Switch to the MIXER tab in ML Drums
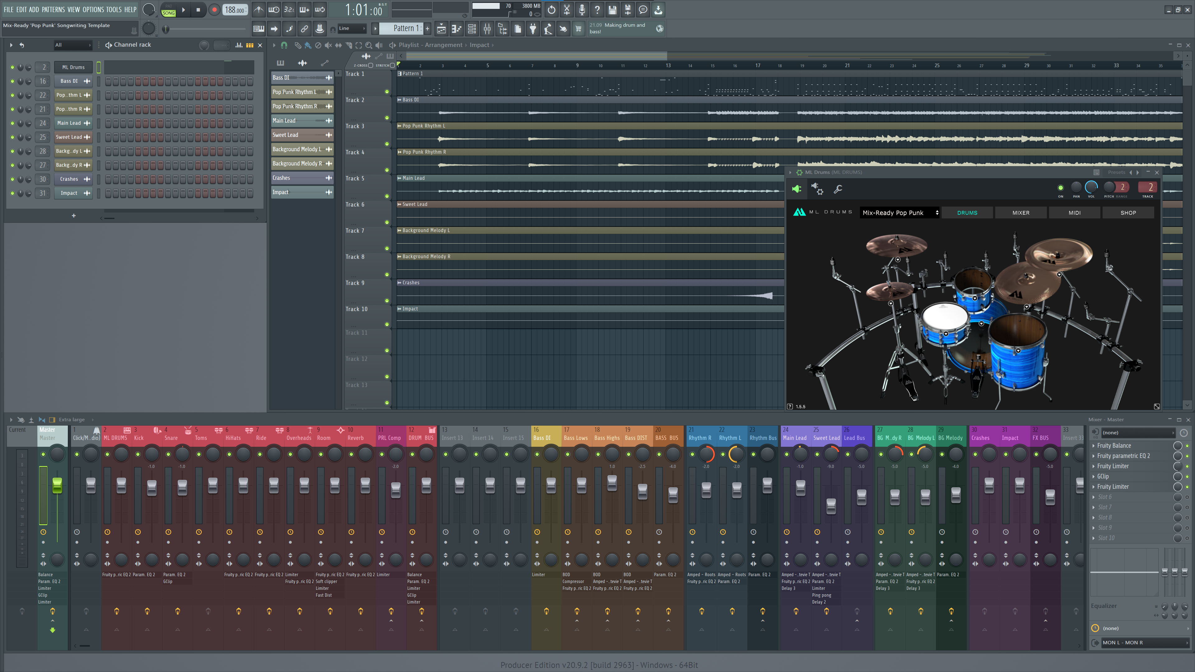The image size is (1195, 672). coord(1021,213)
